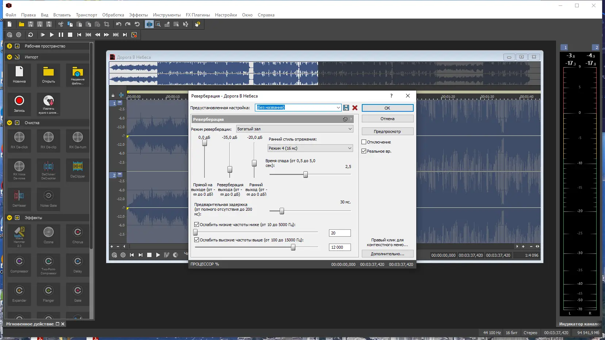Save the reverb preset with the floppy icon
Screen dimensions: 605x340
[x=346, y=108]
